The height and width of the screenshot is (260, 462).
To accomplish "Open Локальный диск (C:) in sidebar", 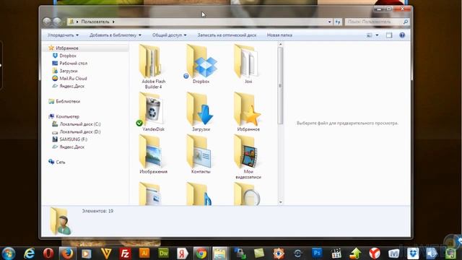I will pos(80,124).
